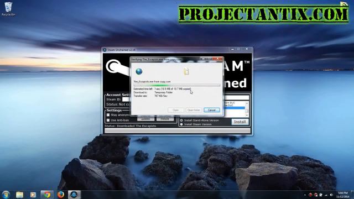Click the download progress bar

pos(177,85)
